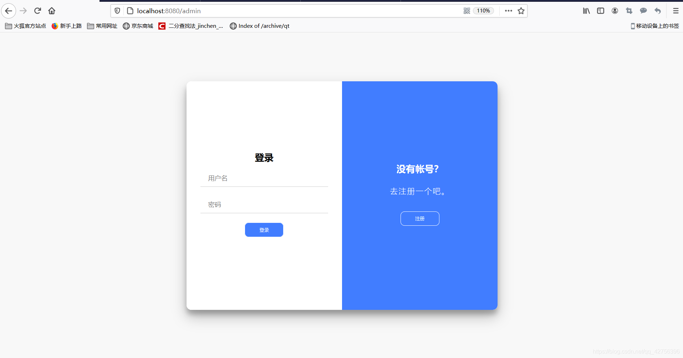Viewport: 683px width, 358px height.
Task: Show site information page icon
Action: tap(130, 11)
